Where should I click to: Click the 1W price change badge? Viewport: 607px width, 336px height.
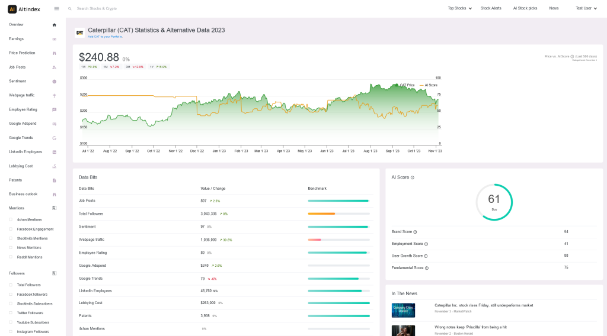pyautogui.click(x=89, y=67)
